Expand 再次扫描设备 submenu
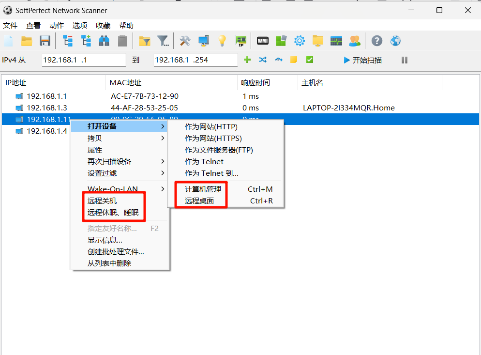This screenshot has width=481, height=355. [120, 162]
